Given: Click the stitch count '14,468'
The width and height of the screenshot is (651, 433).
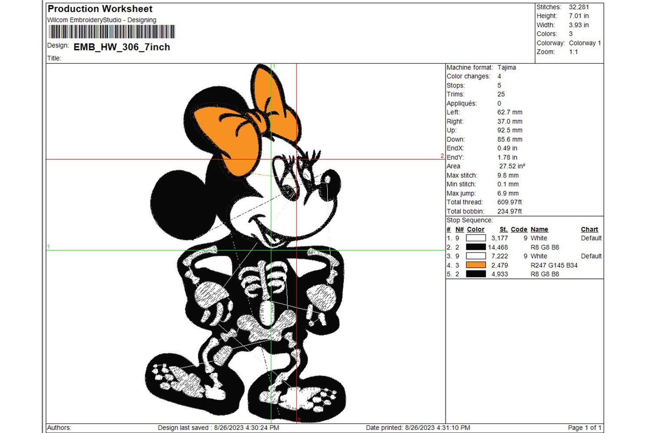Looking at the screenshot, I should click(498, 247).
